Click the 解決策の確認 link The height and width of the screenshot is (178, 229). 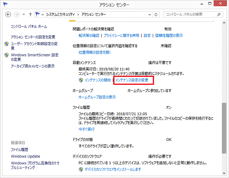coord(89,35)
